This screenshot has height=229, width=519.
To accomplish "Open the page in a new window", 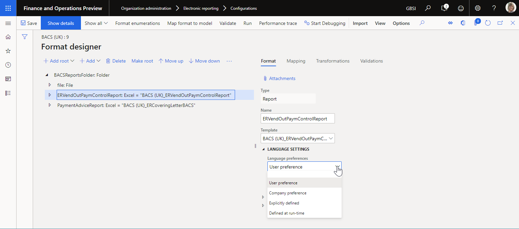I will coord(500,23).
